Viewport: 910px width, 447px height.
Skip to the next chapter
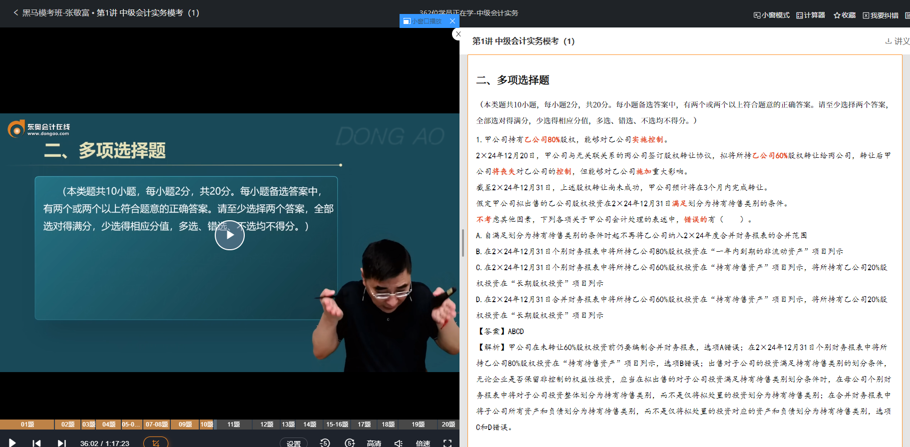click(61, 443)
